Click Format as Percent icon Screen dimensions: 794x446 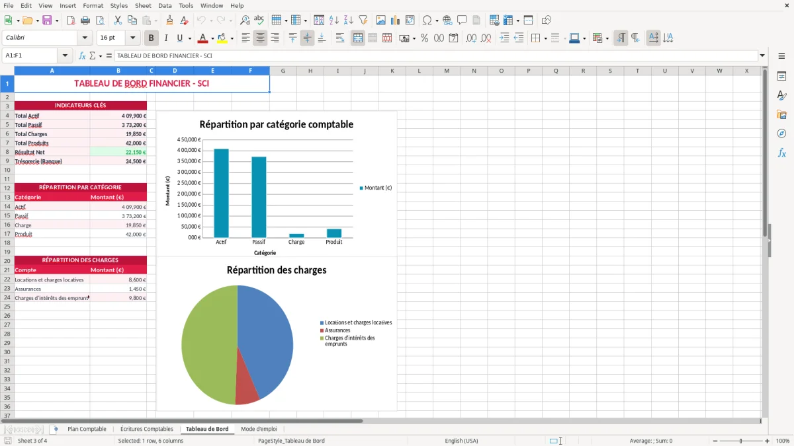point(424,38)
